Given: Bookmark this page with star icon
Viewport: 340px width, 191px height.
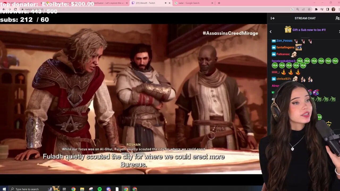Looking at the screenshot, I should tap(309, 9).
